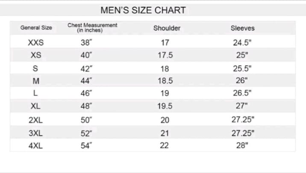Select the 42" chest measurement cell

(x=86, y=68)
